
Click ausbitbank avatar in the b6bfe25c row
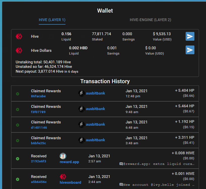pos(81,140)
